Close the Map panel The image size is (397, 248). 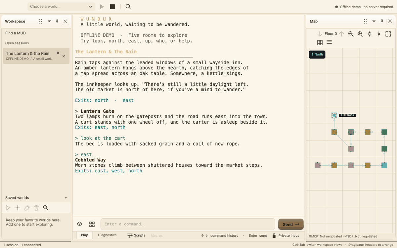(390, 21)
